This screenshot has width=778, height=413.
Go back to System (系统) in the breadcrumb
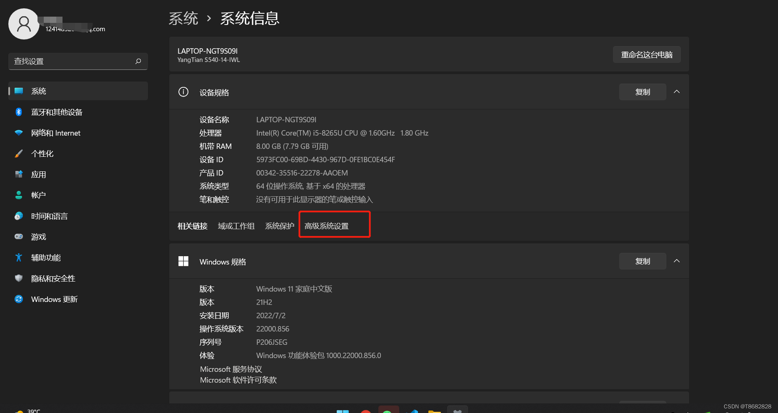(183, 18)
